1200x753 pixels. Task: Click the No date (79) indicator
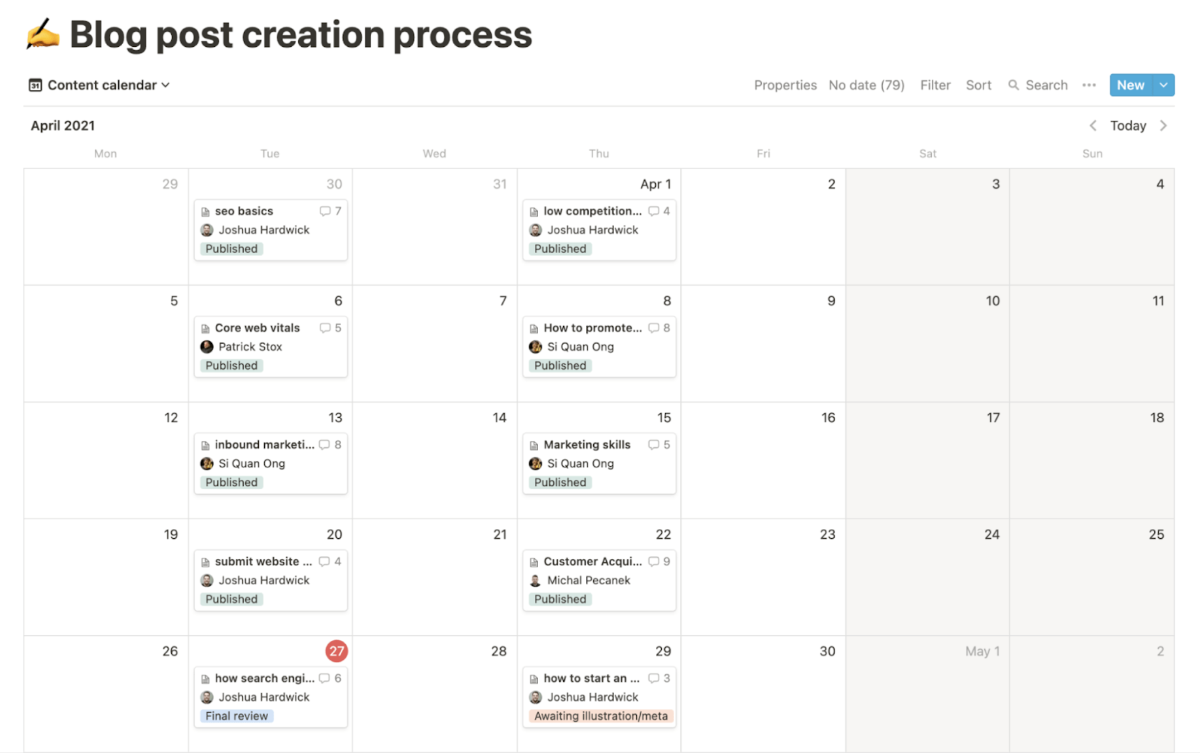click(867, 85)
